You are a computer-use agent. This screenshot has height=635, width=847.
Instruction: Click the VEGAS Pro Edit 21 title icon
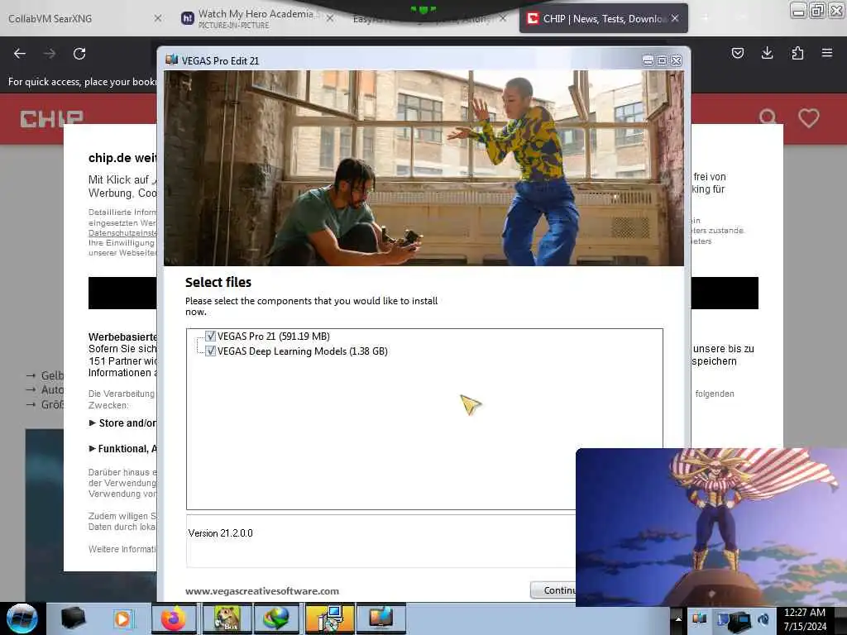click(172, 60)
